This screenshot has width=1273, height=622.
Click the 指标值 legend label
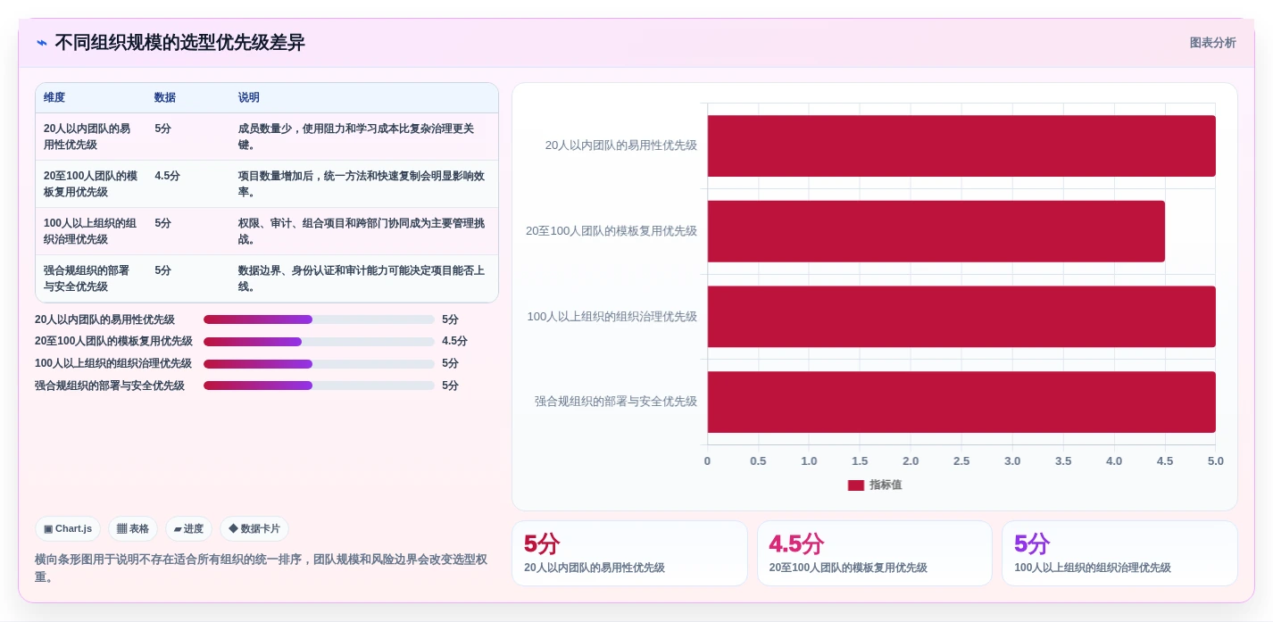(886, 485)
